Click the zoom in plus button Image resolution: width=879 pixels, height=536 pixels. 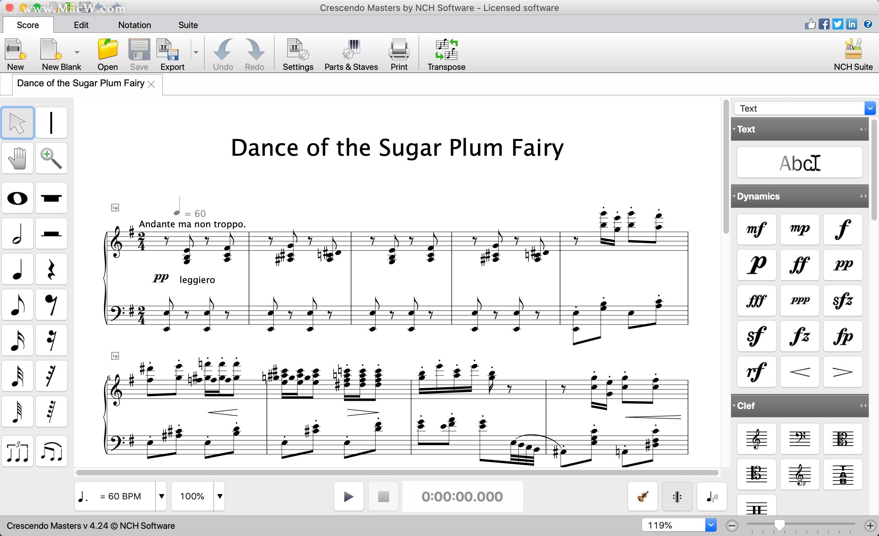[870, 525]
